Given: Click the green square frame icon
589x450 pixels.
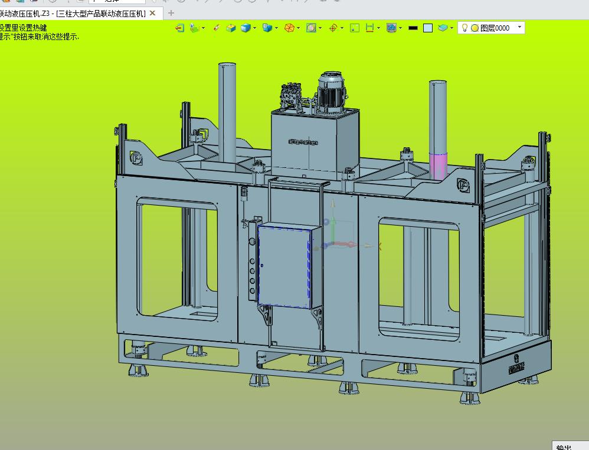Looking at the screenshot, I should click(x=355, y=28).
